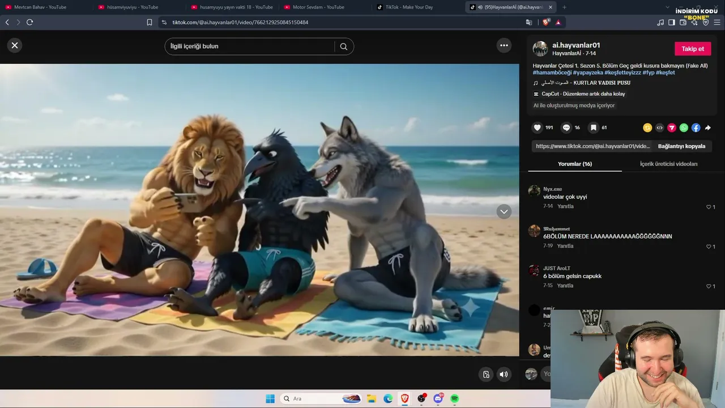Repost the video with the yellow icon
This screenshot has width=725, height=408.
(647, 127)
